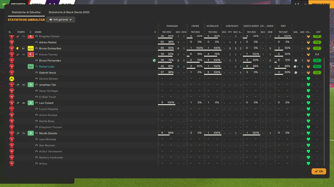The width and height of the screenshot is (334, 187).
Task: Click Bruno Fernandes's 9.1 rating badge
Action: click(317, 61)
